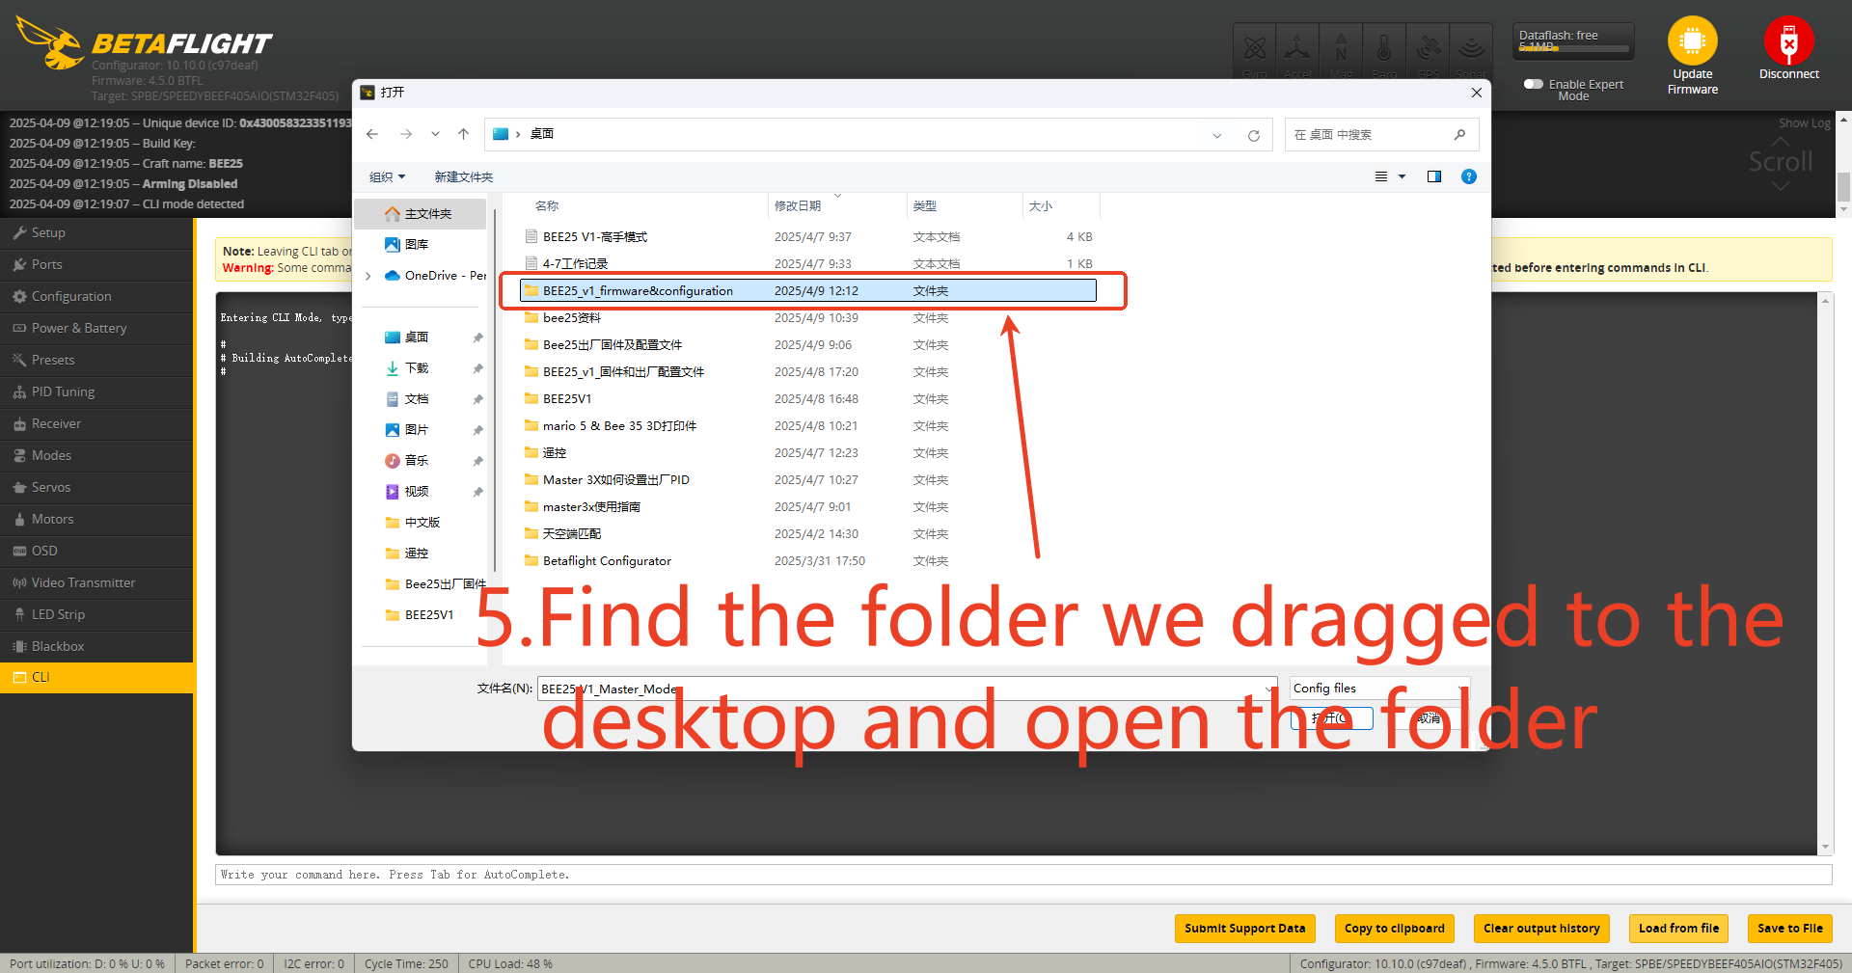
Task: Click Load from file button
Action: point(1678,929)
